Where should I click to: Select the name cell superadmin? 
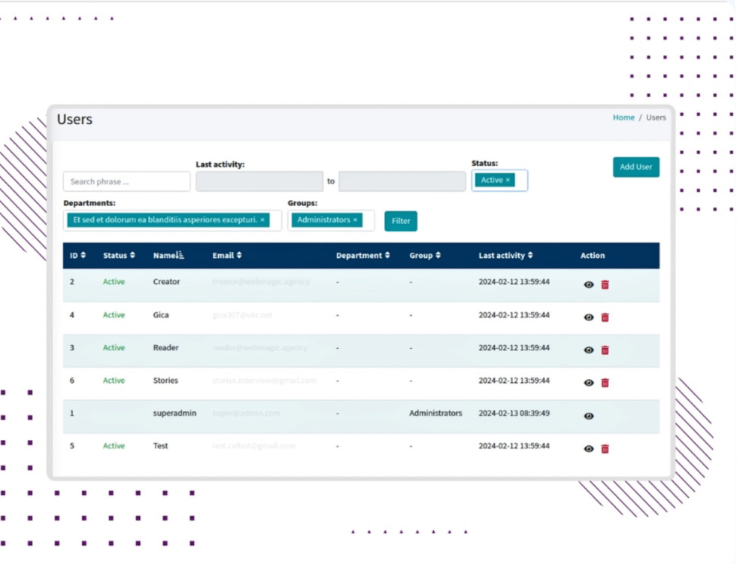[174, 413]
